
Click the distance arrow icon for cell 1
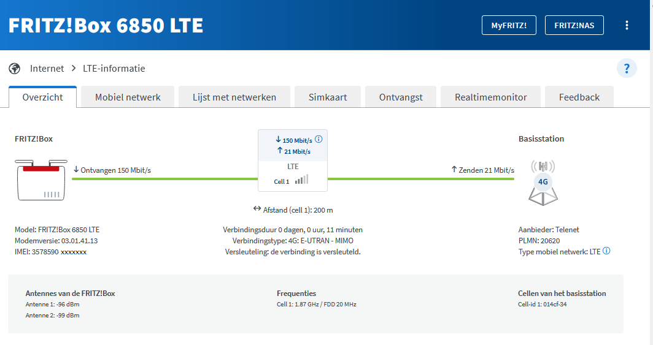pyautogui.click(x=257, y=209)
